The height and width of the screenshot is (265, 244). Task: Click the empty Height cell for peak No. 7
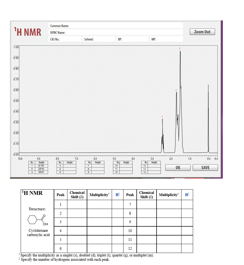(98, 166)
